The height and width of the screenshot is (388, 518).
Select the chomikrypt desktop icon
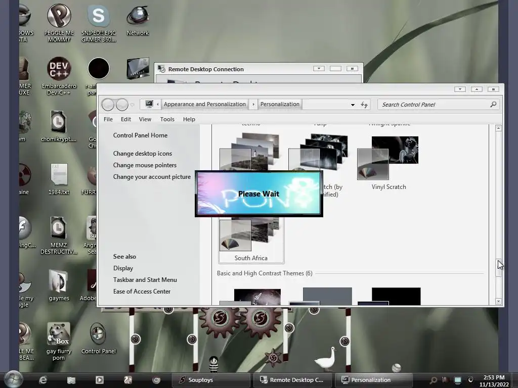tap(59, 126)
